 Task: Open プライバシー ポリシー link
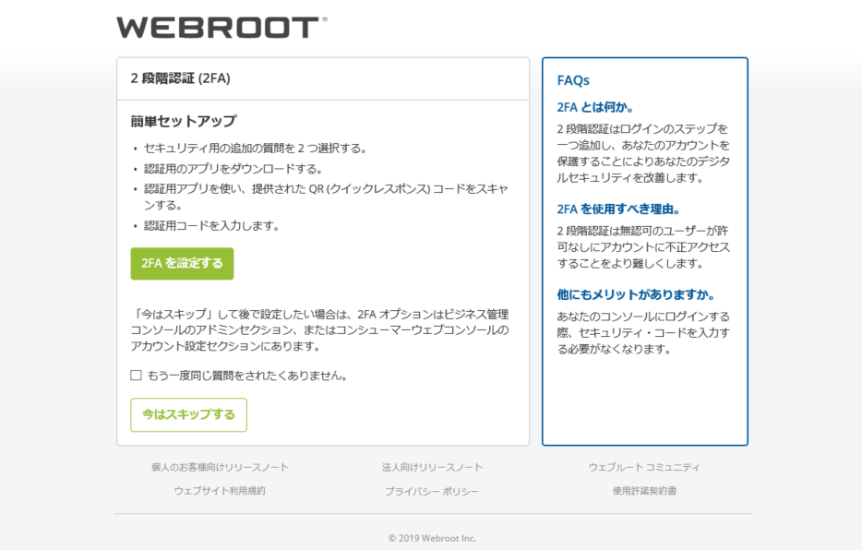[432, 491]
